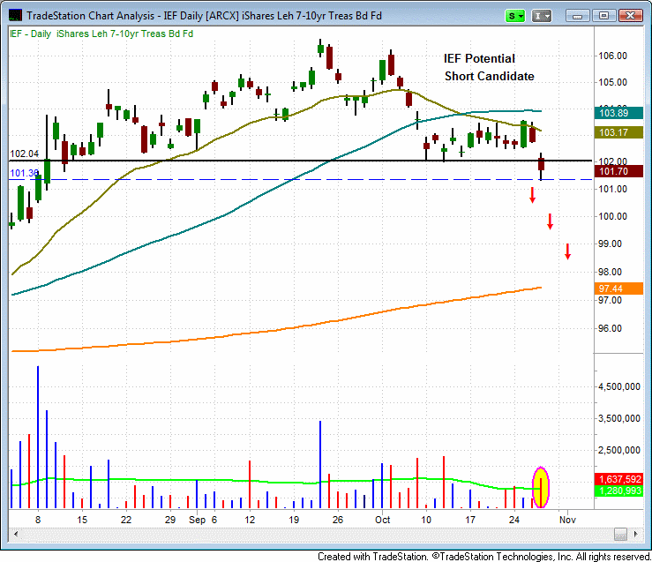
Task: Click the 100.00 price axis label
Action: (x=612, y=216)
